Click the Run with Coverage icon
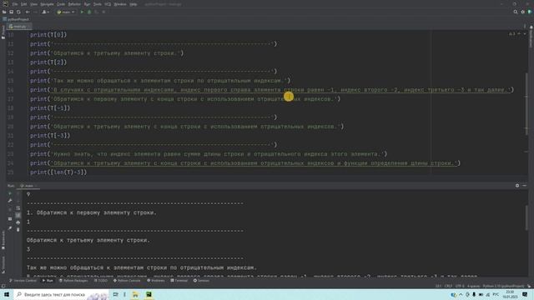The image size is (534, 300). pos(97,12)
